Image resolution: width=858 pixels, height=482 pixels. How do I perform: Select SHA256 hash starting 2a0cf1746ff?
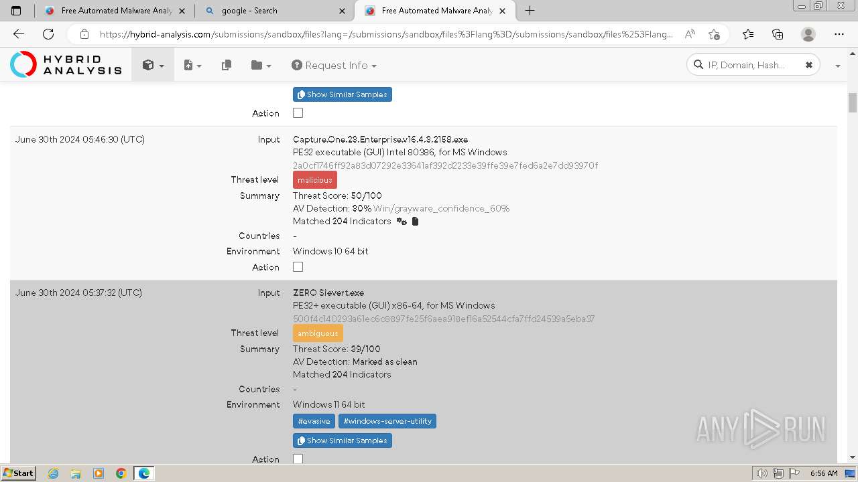point(445,165)
